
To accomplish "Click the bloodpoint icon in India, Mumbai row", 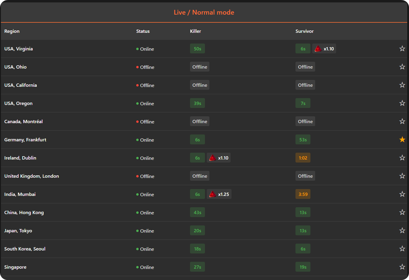I will 212,194.
